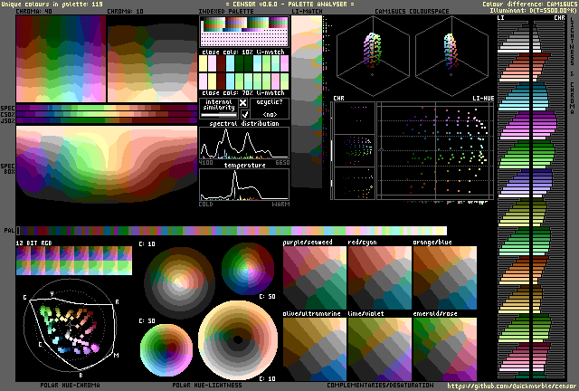This screenshot has width=579, height=391.
Task: Click the "acyclic?" label
Action: coord(270,102)
